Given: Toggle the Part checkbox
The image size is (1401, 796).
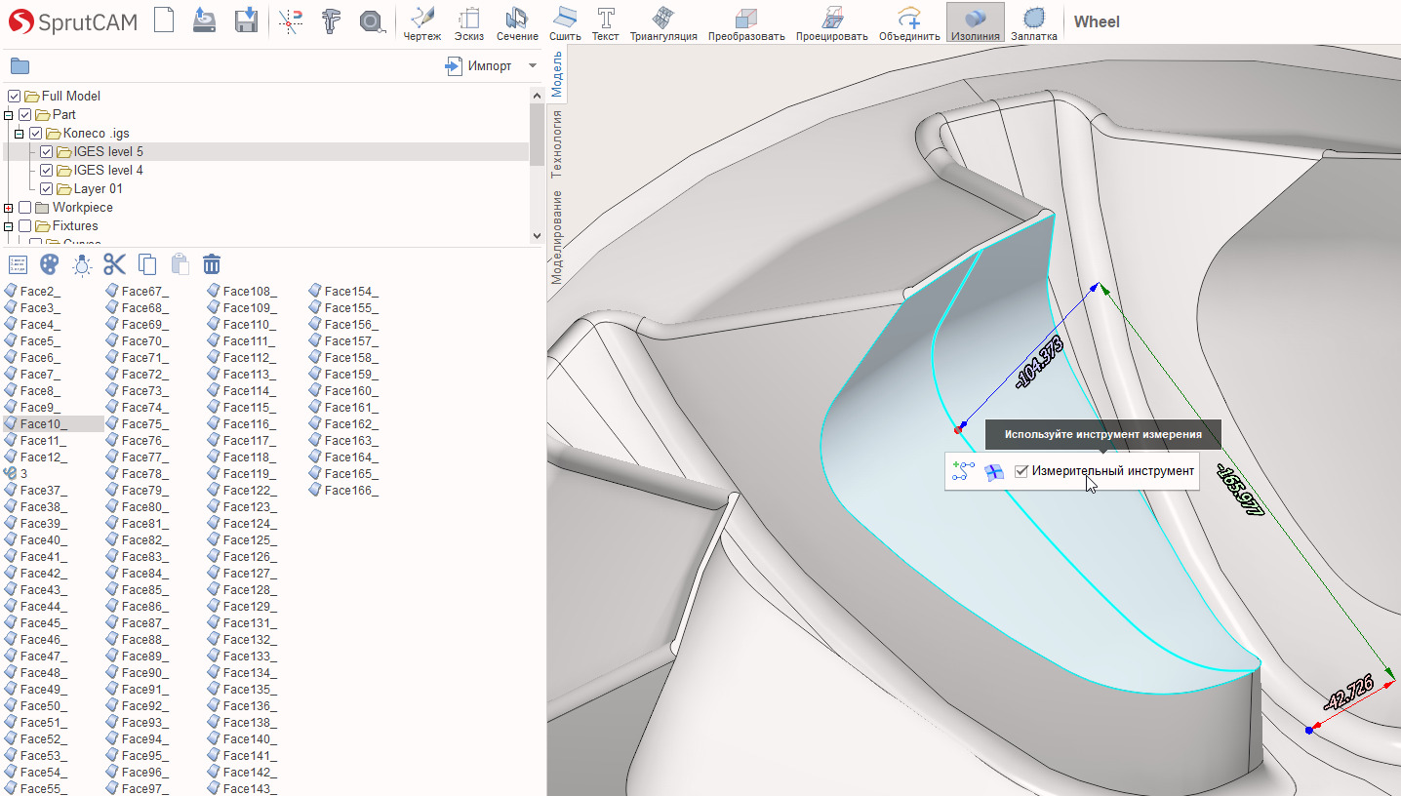Looking at the screenshot, I should 25,115.
